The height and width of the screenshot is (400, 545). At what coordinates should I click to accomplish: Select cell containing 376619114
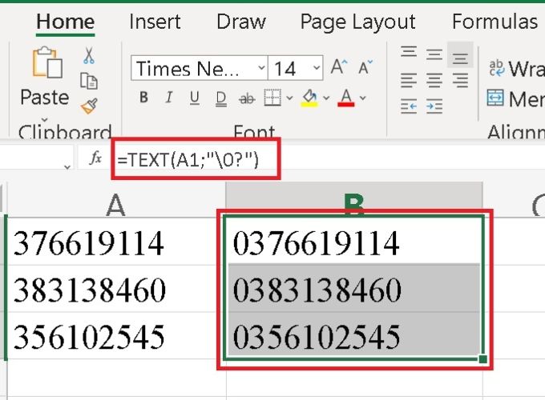coord(116,242)
